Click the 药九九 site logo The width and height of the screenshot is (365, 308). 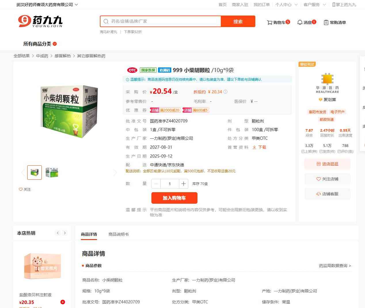click(40, 21)
